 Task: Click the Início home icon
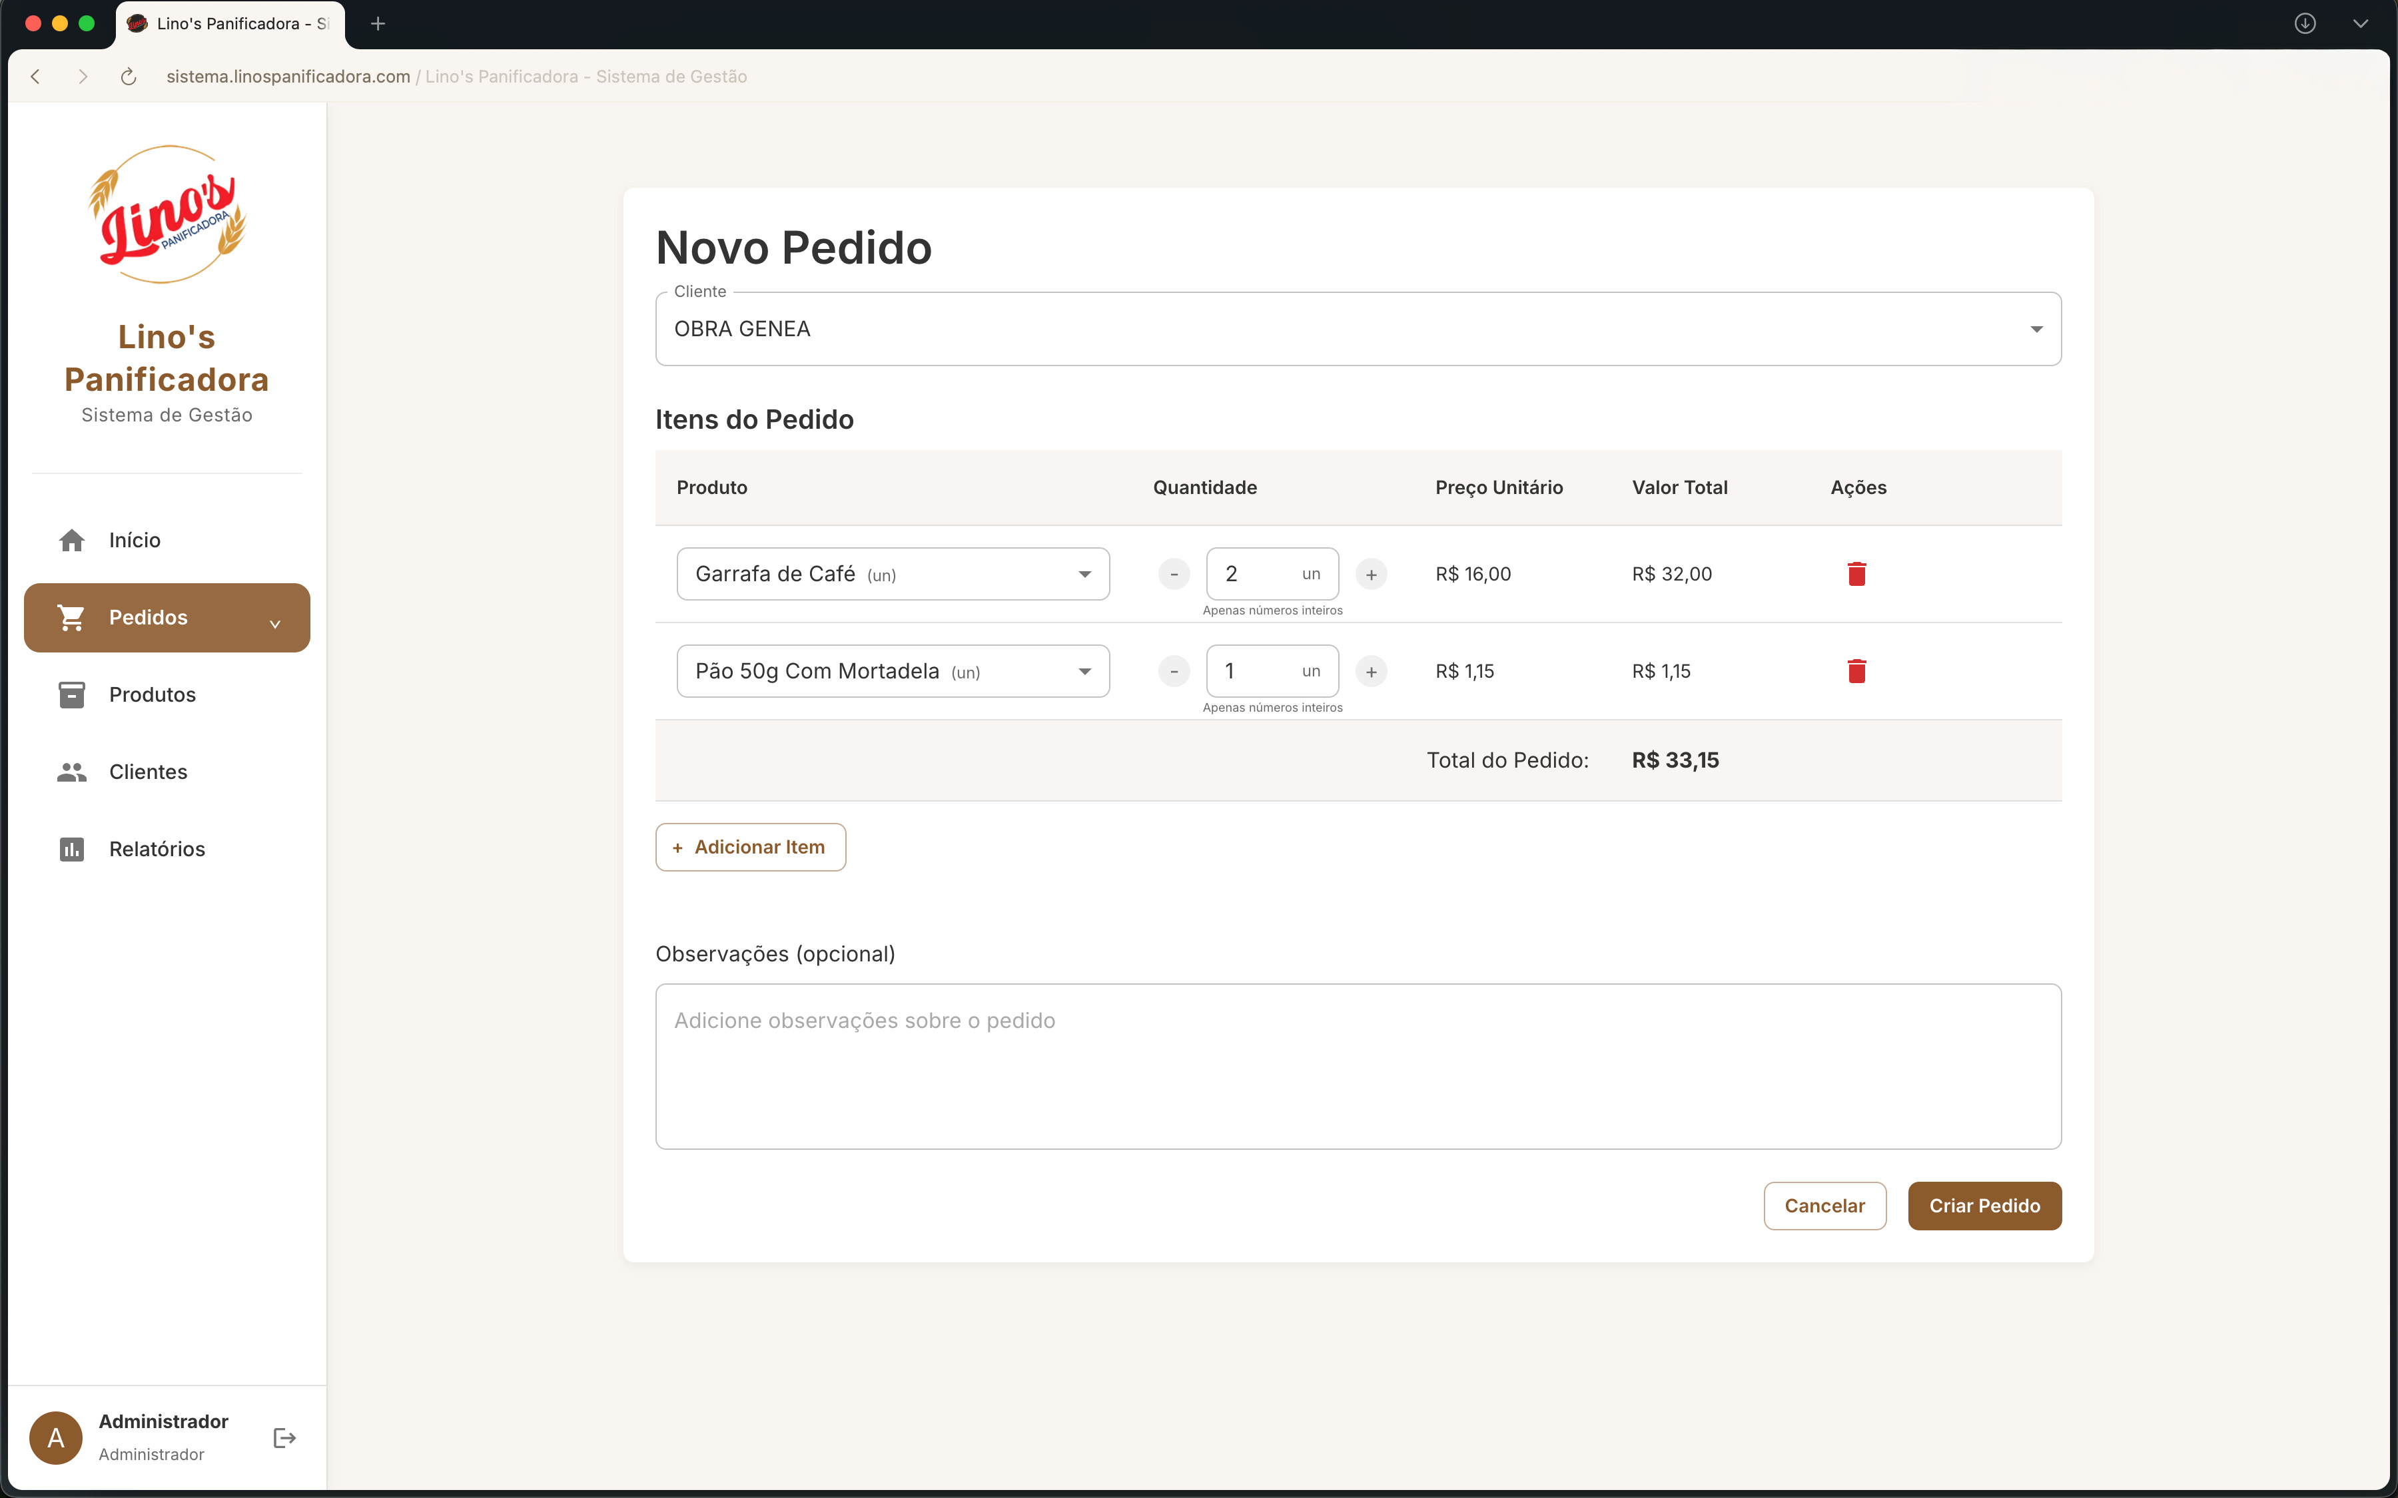[71, 540]
